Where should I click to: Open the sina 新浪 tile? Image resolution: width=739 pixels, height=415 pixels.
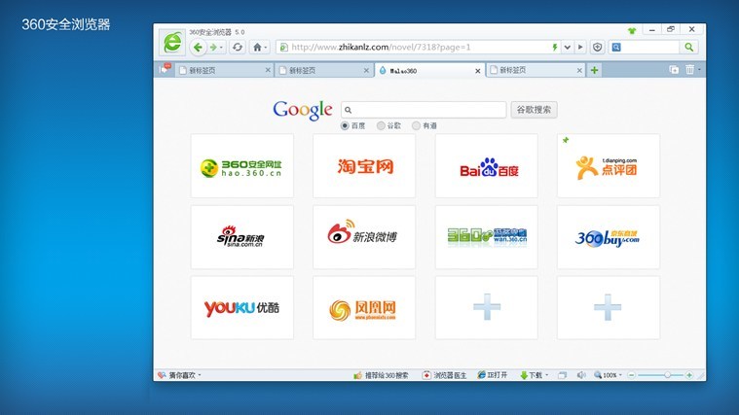(x=241, y=237)
